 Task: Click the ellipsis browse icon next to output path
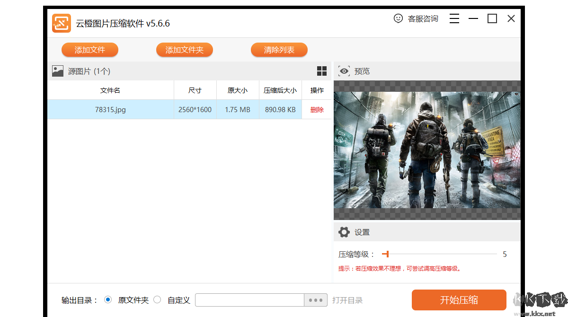tap(316, 299)
